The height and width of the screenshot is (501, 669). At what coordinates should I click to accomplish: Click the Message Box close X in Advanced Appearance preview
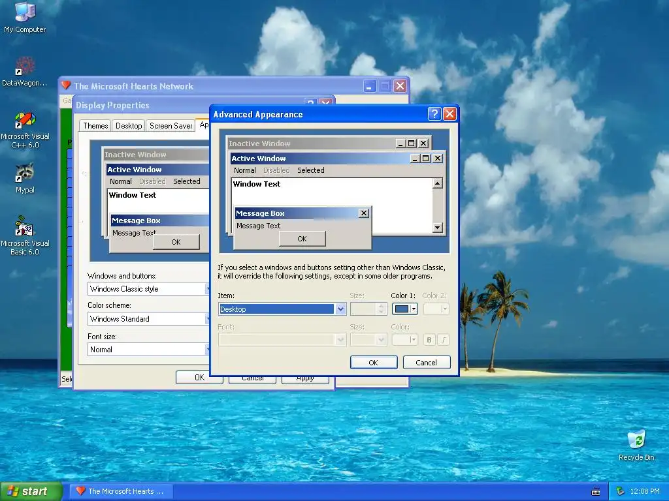coord(363,213)
